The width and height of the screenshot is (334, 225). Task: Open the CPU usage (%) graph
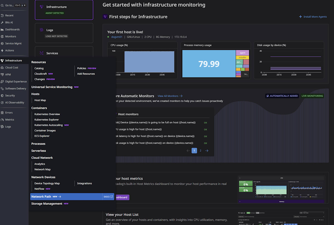[142, 60]
